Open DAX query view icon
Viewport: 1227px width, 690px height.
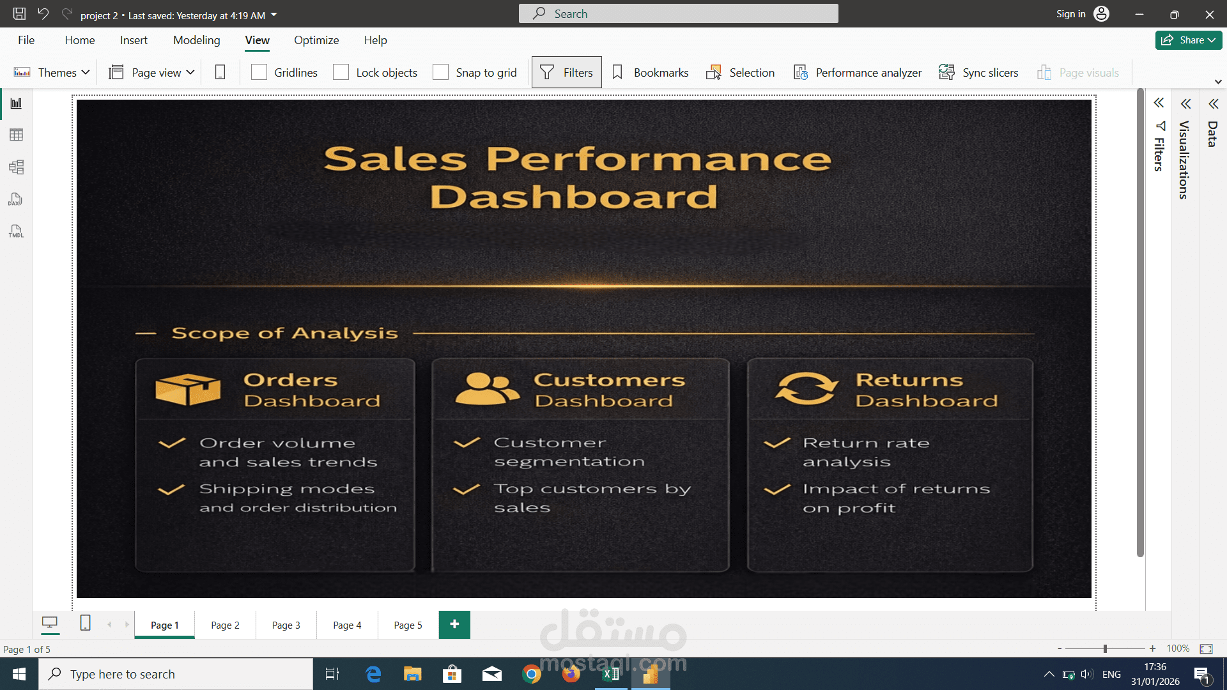pos(16,199)
